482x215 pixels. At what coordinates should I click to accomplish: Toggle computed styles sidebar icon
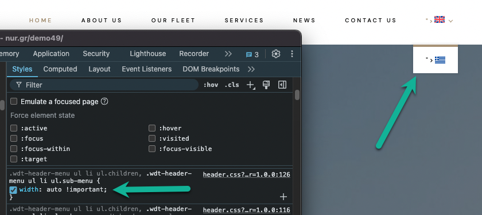click(282, 85)
